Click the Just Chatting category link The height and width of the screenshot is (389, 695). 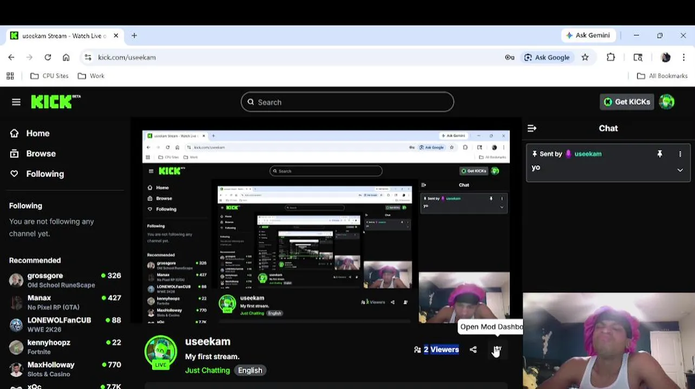(x=207, y=371)
